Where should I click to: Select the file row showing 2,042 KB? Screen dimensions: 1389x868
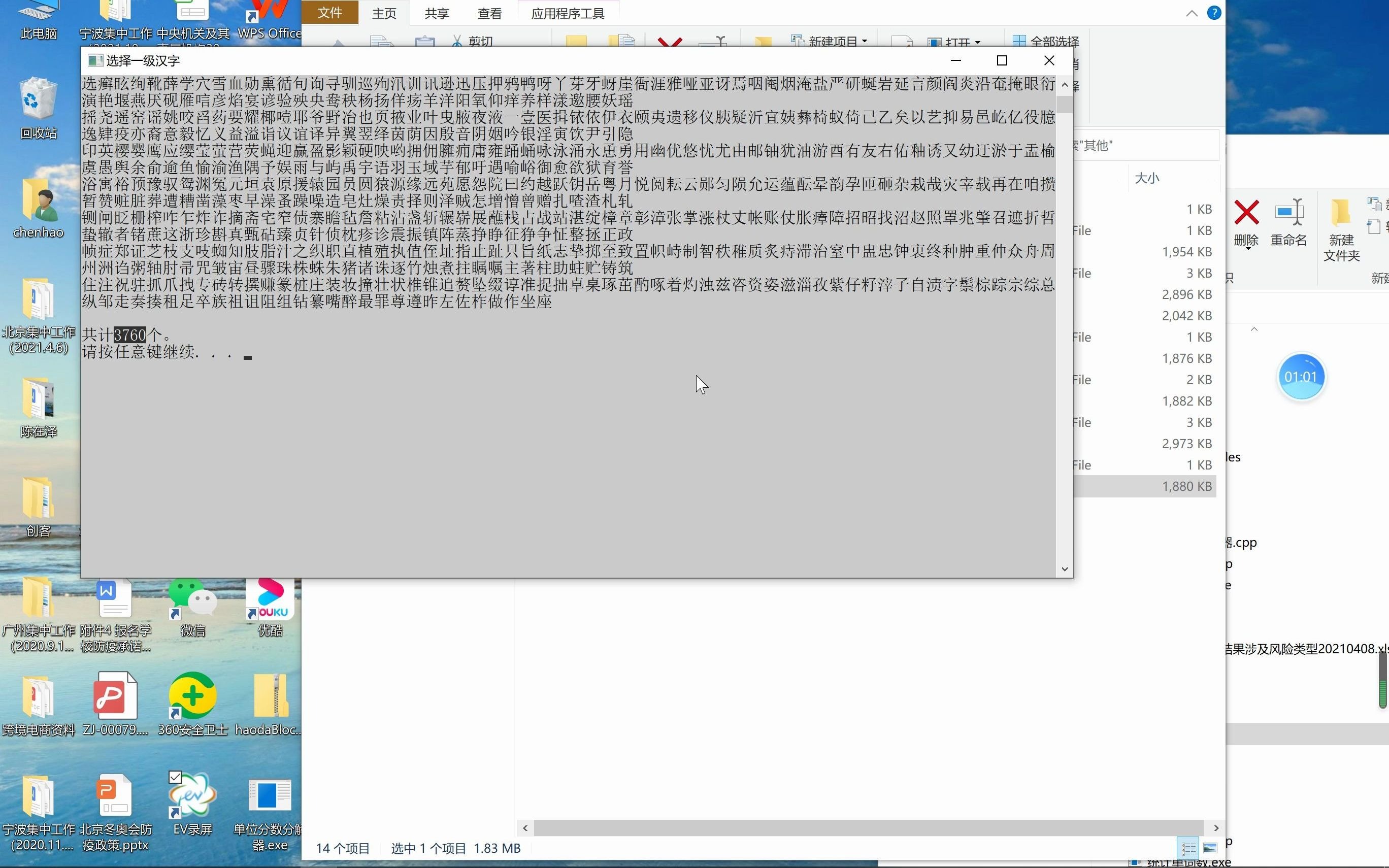1144,316
